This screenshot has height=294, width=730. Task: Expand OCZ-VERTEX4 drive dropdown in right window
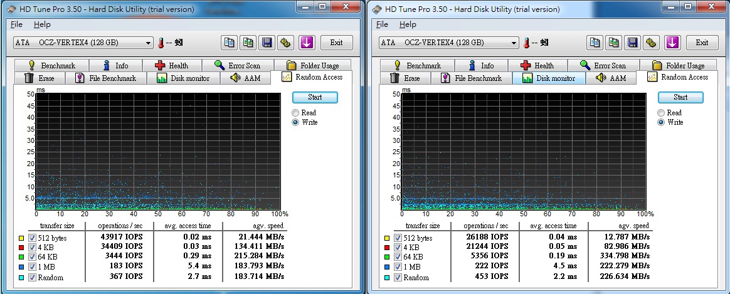pos(514,43)
